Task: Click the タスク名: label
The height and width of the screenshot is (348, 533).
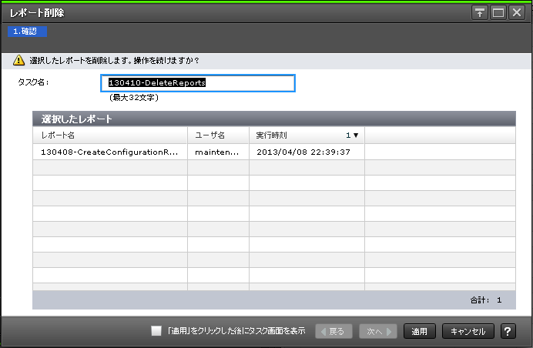Action: 33,82
